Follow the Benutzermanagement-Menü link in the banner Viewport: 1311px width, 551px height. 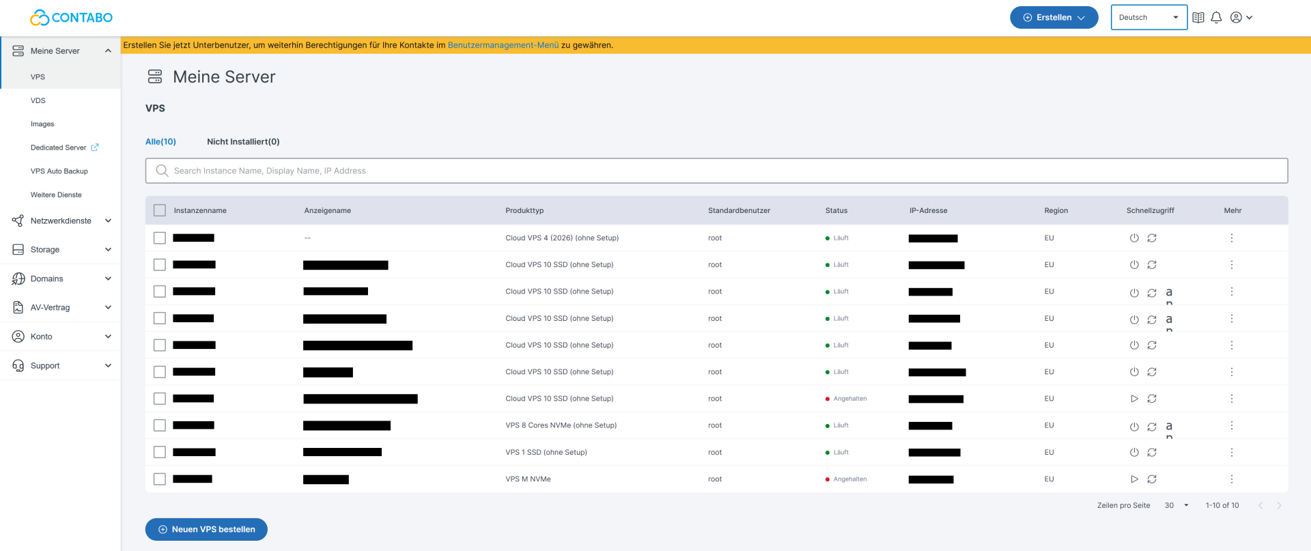coord(503,45)
